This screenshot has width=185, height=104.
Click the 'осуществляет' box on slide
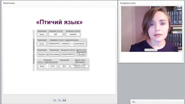(x=54, y=44)
